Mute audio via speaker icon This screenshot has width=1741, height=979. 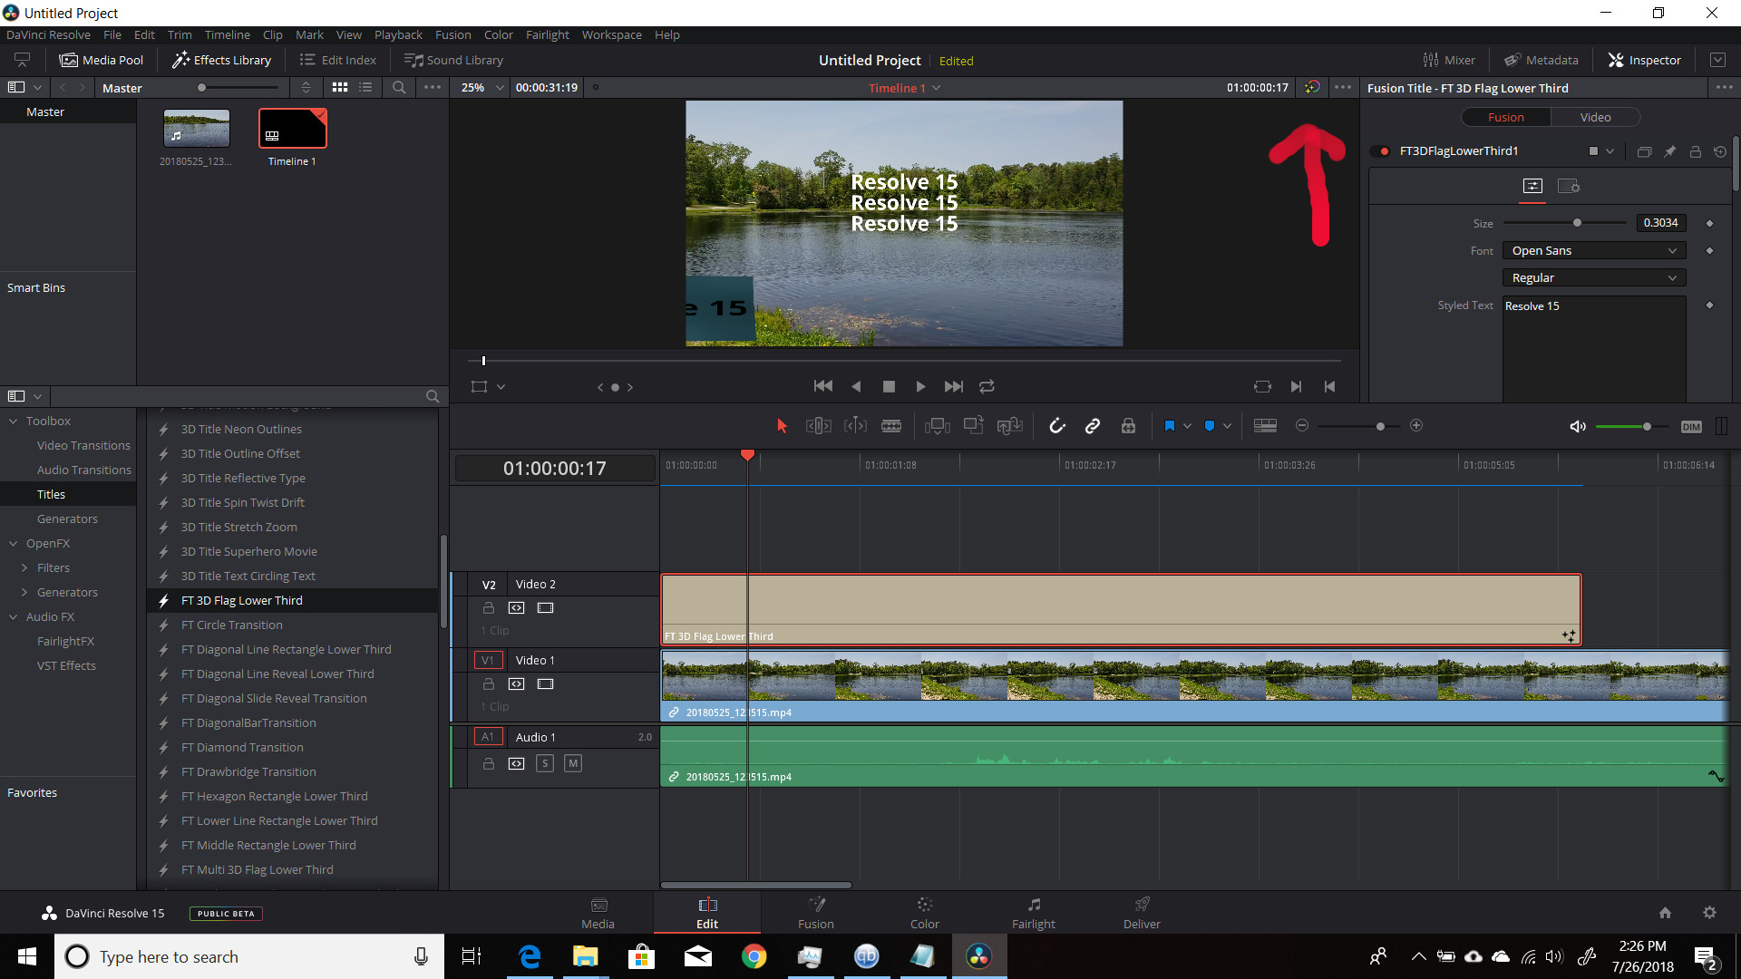click(x=1578, y=426)
